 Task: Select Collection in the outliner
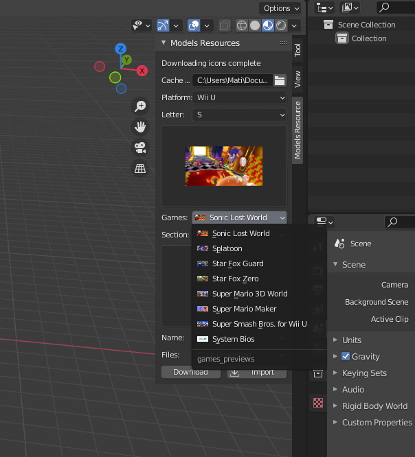(369, 38)
